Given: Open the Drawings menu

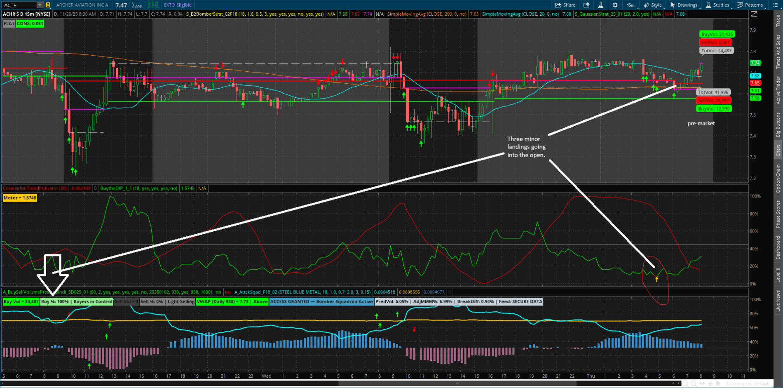Looking at the screenshot, I should click(684, 5).
